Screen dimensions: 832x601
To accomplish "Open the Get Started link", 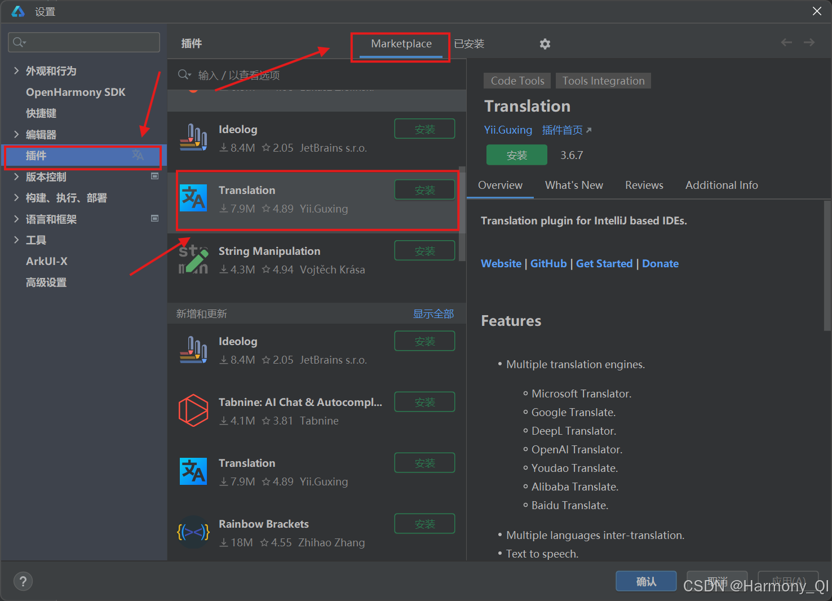I will tap(604, 263).
